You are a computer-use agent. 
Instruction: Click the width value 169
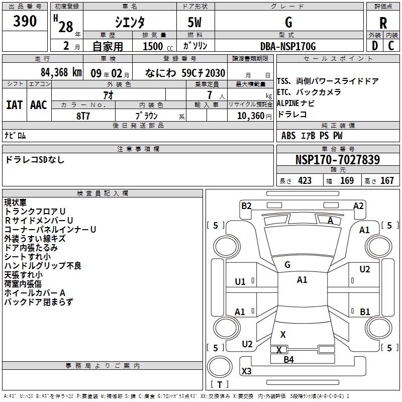click(x=347, y=181)
